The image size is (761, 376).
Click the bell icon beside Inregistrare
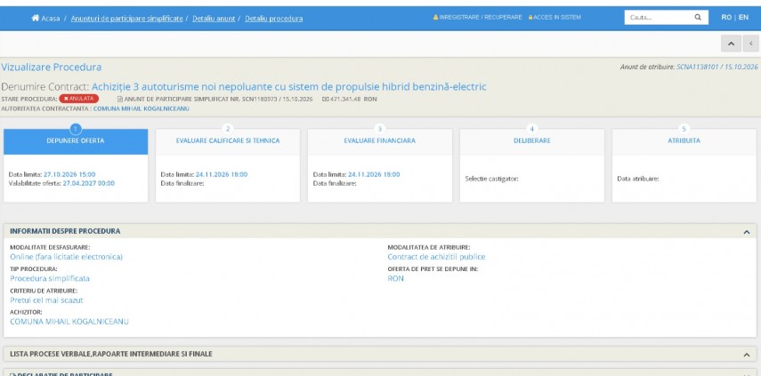[x=435, y=18]
